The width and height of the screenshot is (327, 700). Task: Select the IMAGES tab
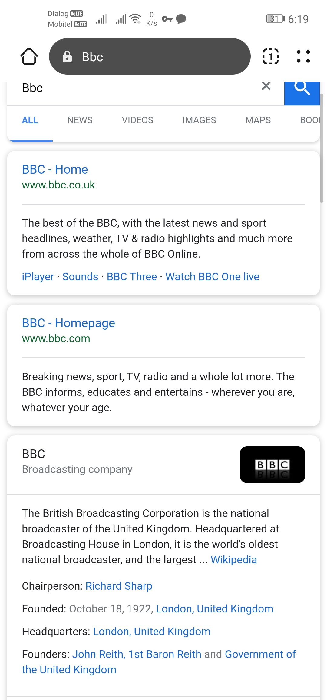click(x=199, y=120)
